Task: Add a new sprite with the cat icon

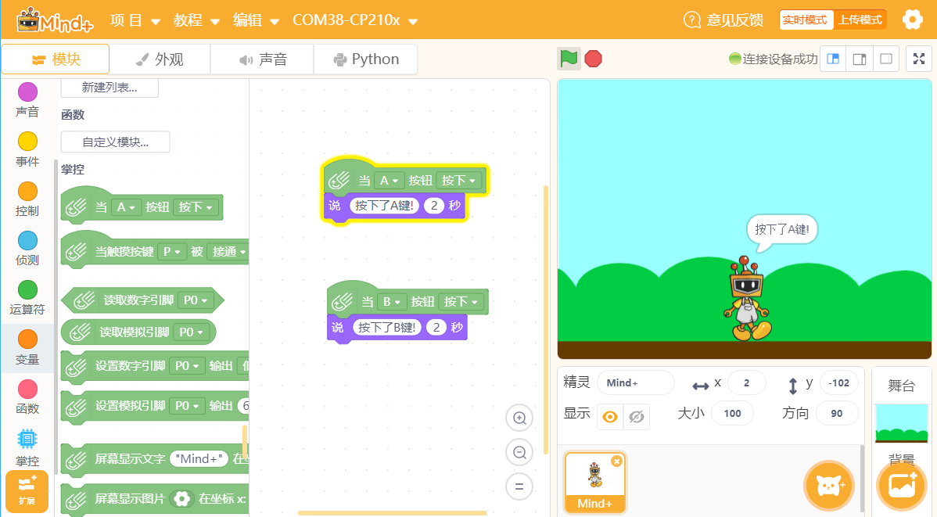Action: [829, 485]
